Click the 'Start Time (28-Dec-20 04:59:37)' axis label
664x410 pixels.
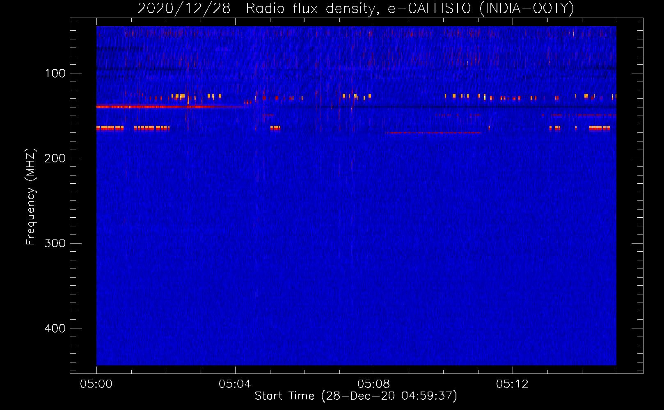tap(356, 396)
